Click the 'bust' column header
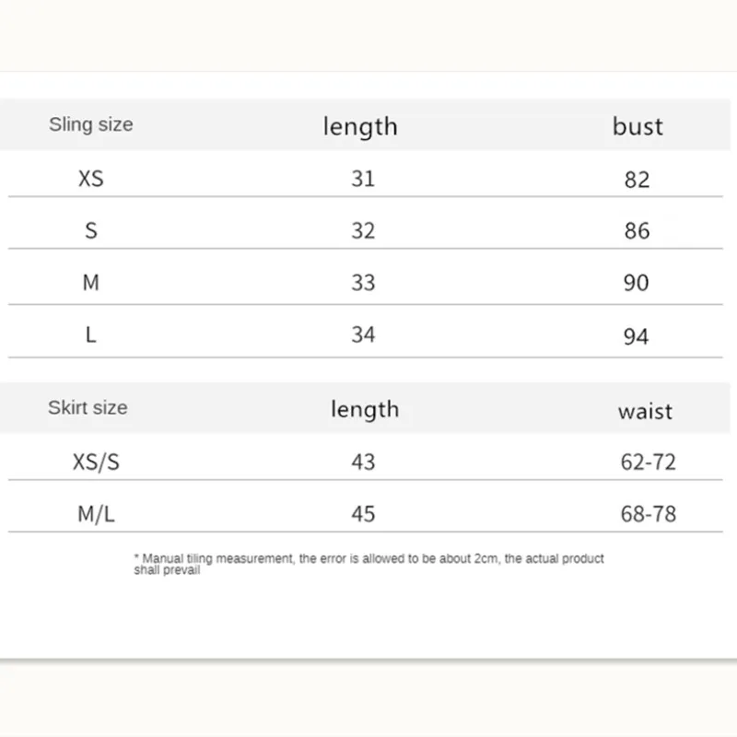The height and width of the screenshot is (737, 737). tap(638, 126)
